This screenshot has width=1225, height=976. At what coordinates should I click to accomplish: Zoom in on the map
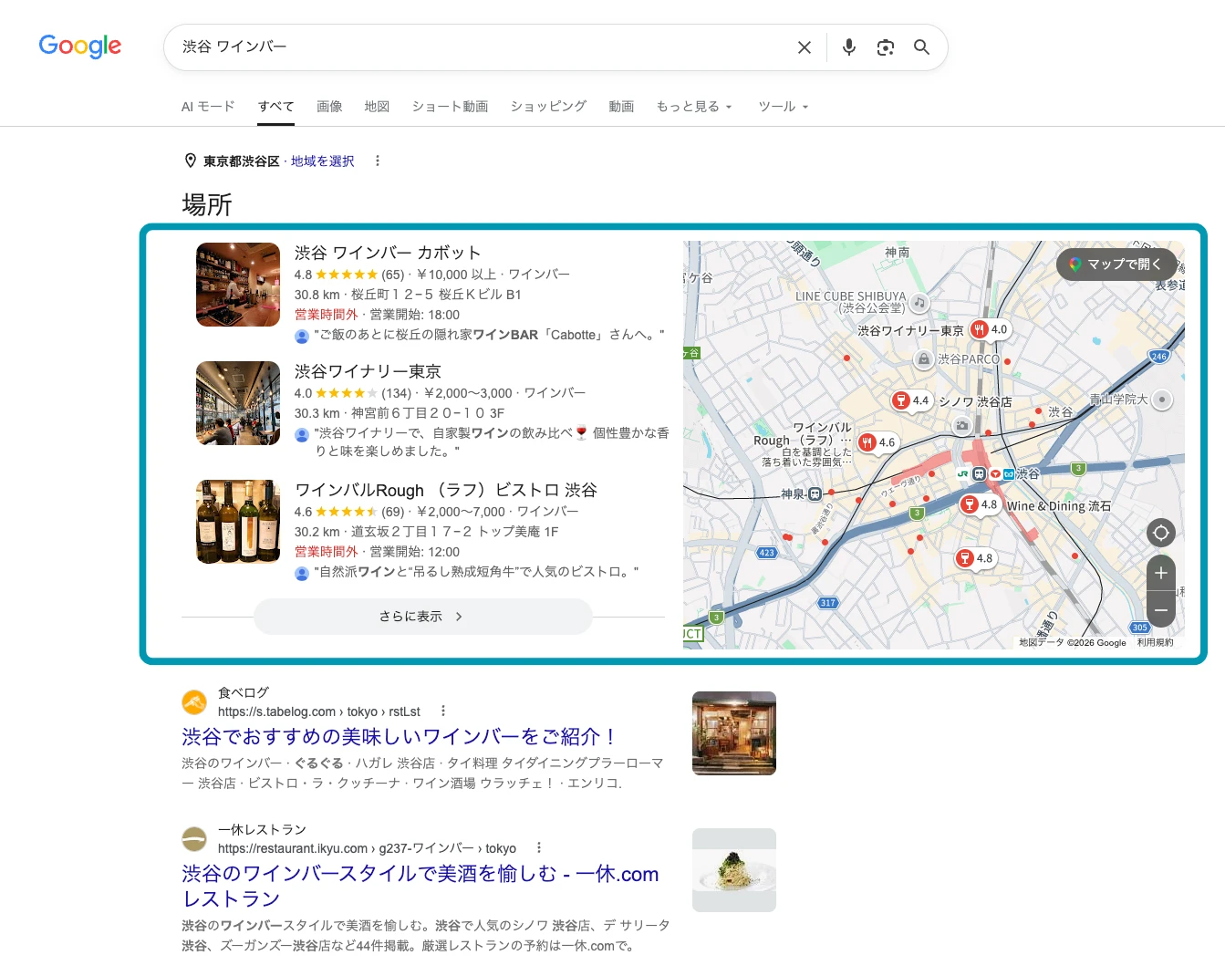click(x=1161, y=573)
